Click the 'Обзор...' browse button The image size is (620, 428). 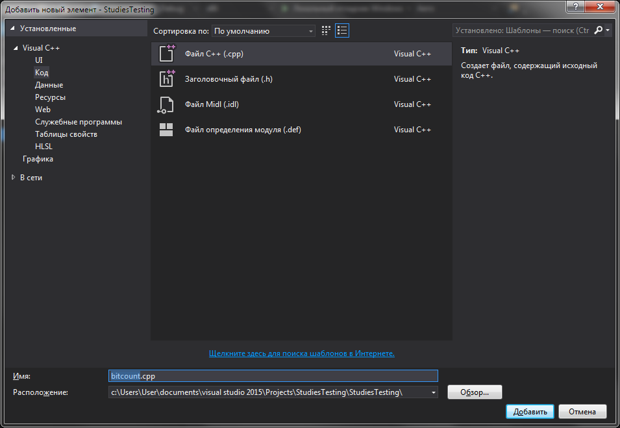click(475, 392)
